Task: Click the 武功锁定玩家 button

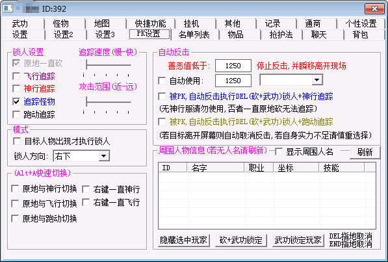Action: click(x=298, y=240)
